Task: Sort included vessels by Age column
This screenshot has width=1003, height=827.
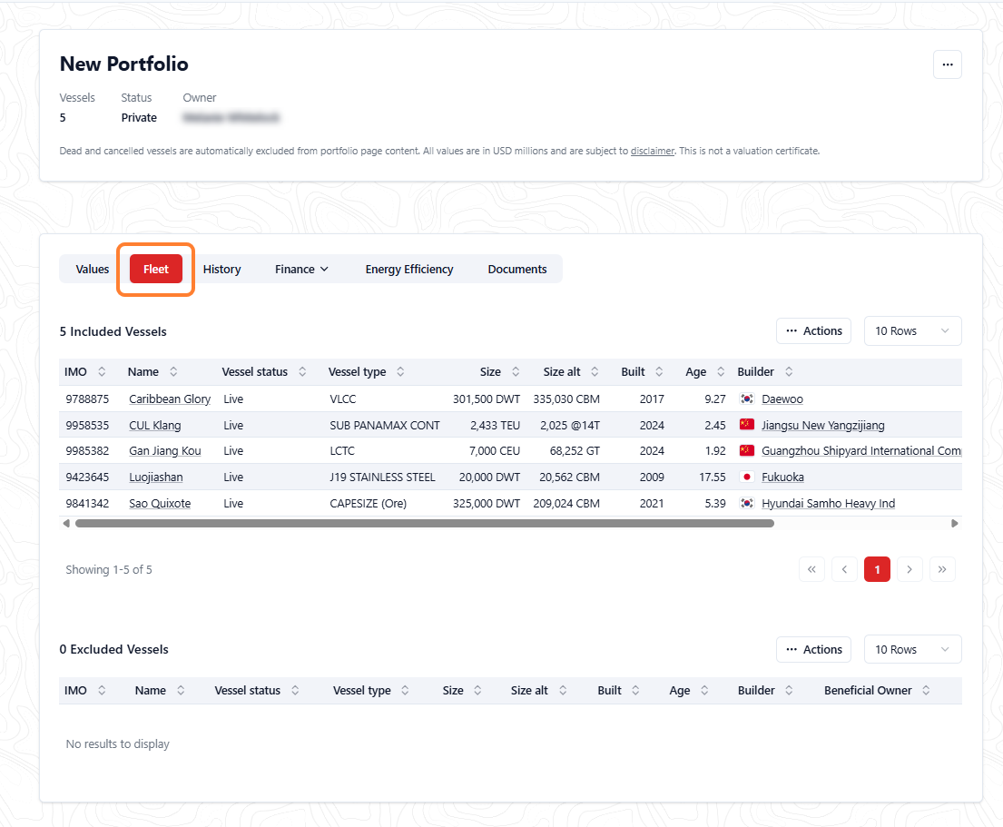Action: click(721, 371)
